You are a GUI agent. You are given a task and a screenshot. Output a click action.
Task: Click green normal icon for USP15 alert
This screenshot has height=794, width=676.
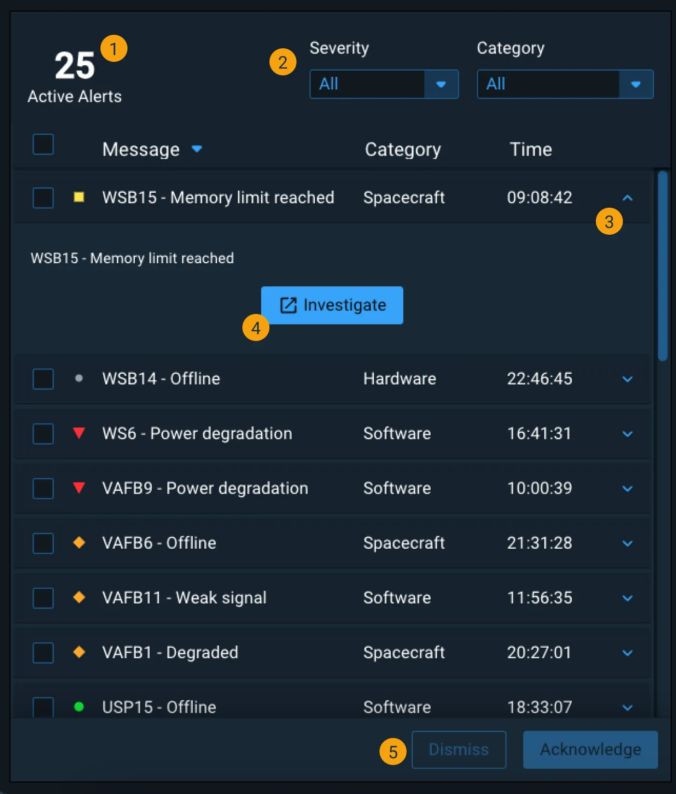(79, 707)
